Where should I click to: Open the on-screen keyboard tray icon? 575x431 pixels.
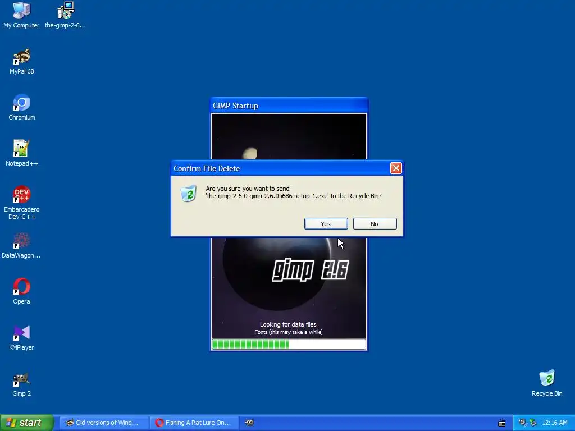coord(502,423)
